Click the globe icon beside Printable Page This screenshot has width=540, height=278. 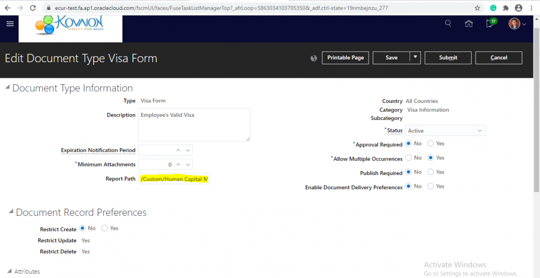pos(314,58)
